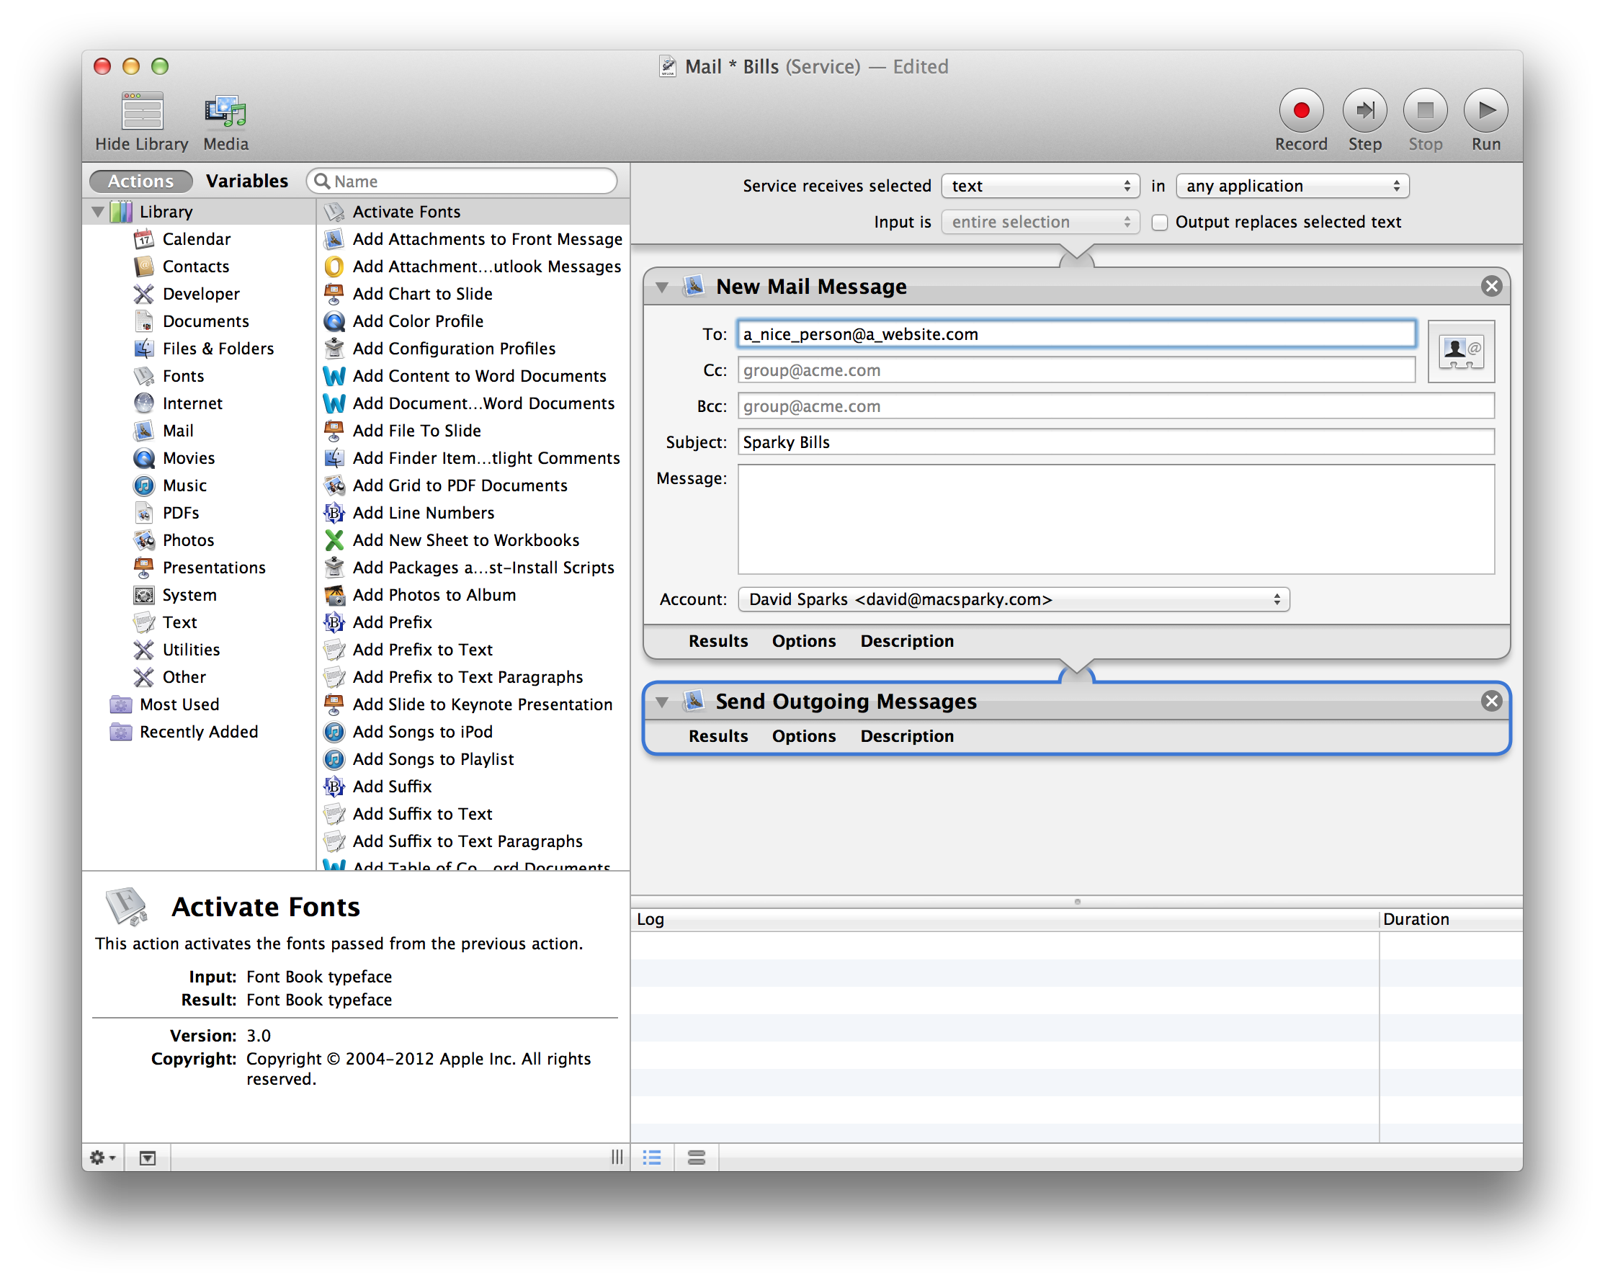The image size is (1605, 1285).
Task: Enable Output replaces selected text checkbox
Action: pos(1159,222)
